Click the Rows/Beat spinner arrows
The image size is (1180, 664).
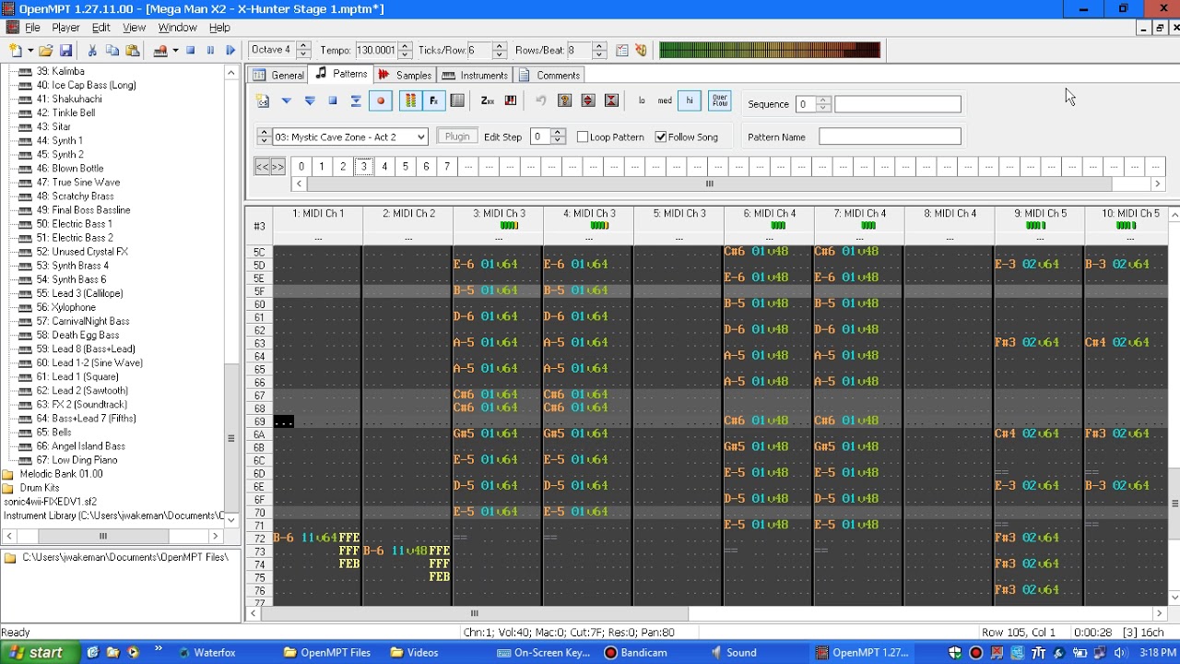click(x=599, y=51)
